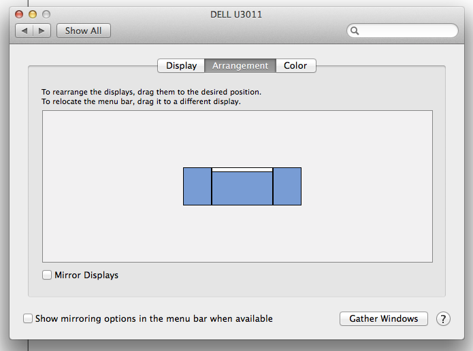473x351 pixels.
Task: Click the Gather Windows button
Action: click(x=383, y=319)
